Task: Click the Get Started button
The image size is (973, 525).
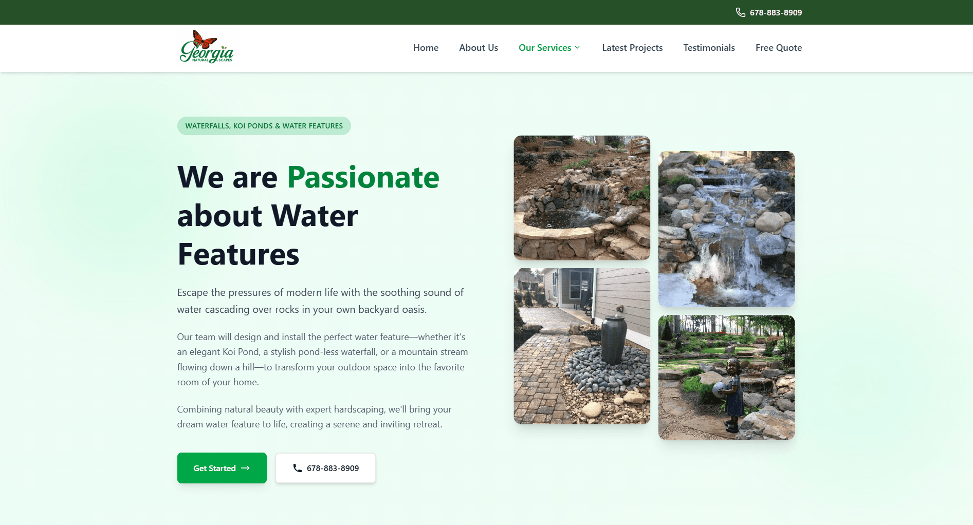Action: coord(222,468)
